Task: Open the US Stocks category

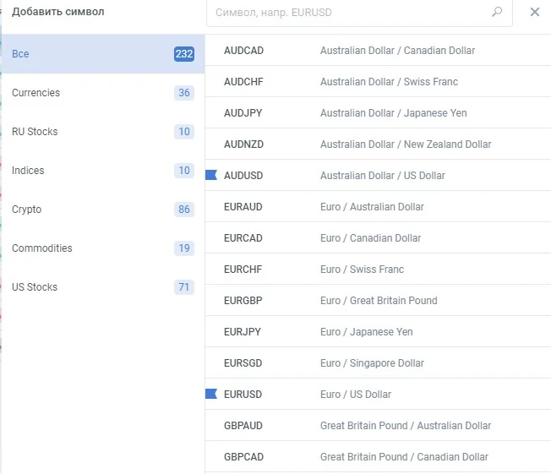Action: click(x=103, y=287)
